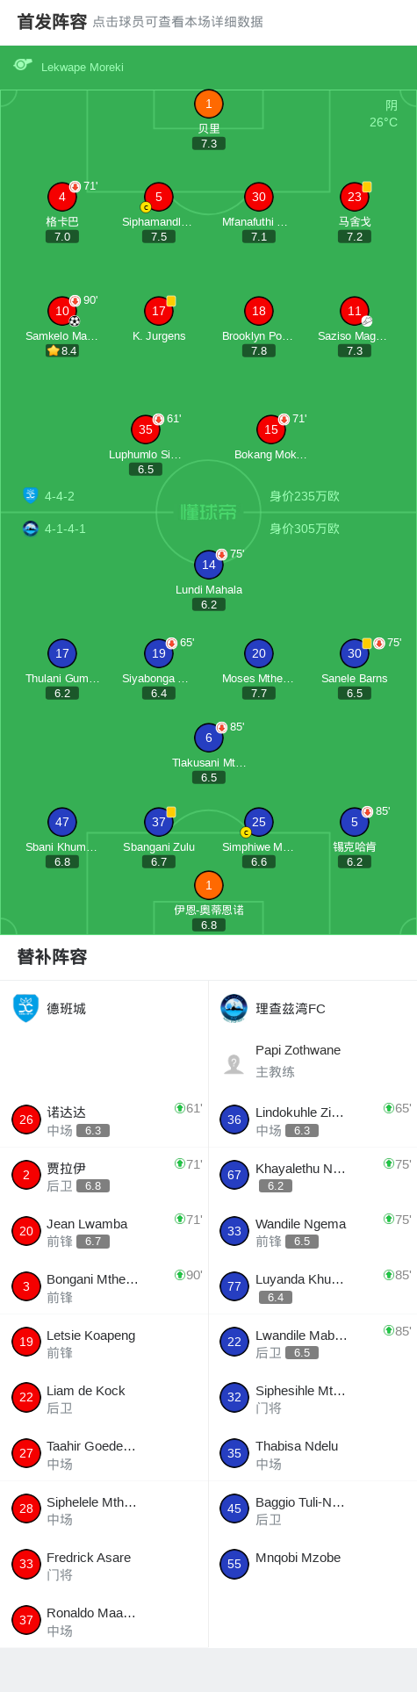
Task: Select the 4-4-2 formation label
Action: [x=60, y=496]
